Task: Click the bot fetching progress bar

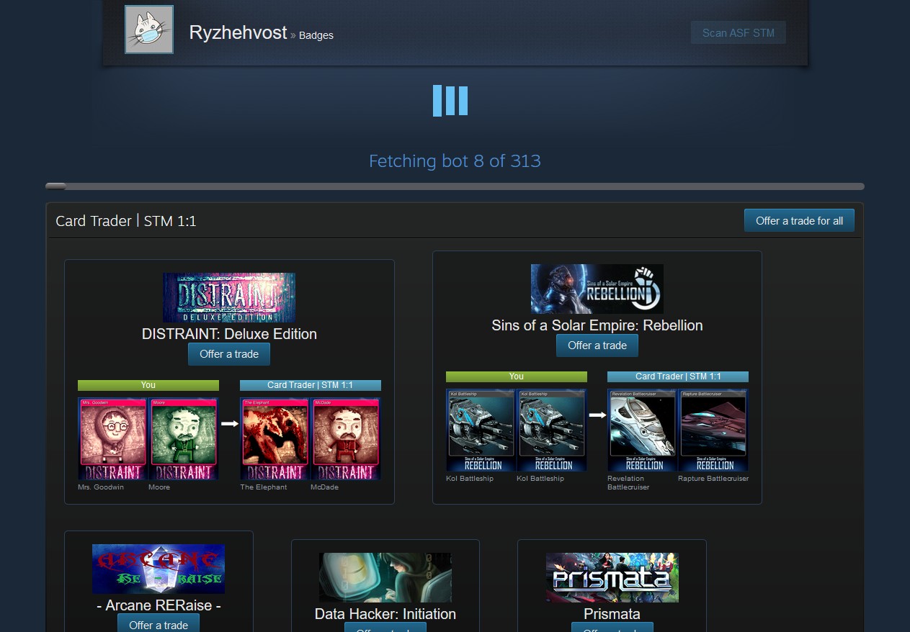Action: [455, 186]
